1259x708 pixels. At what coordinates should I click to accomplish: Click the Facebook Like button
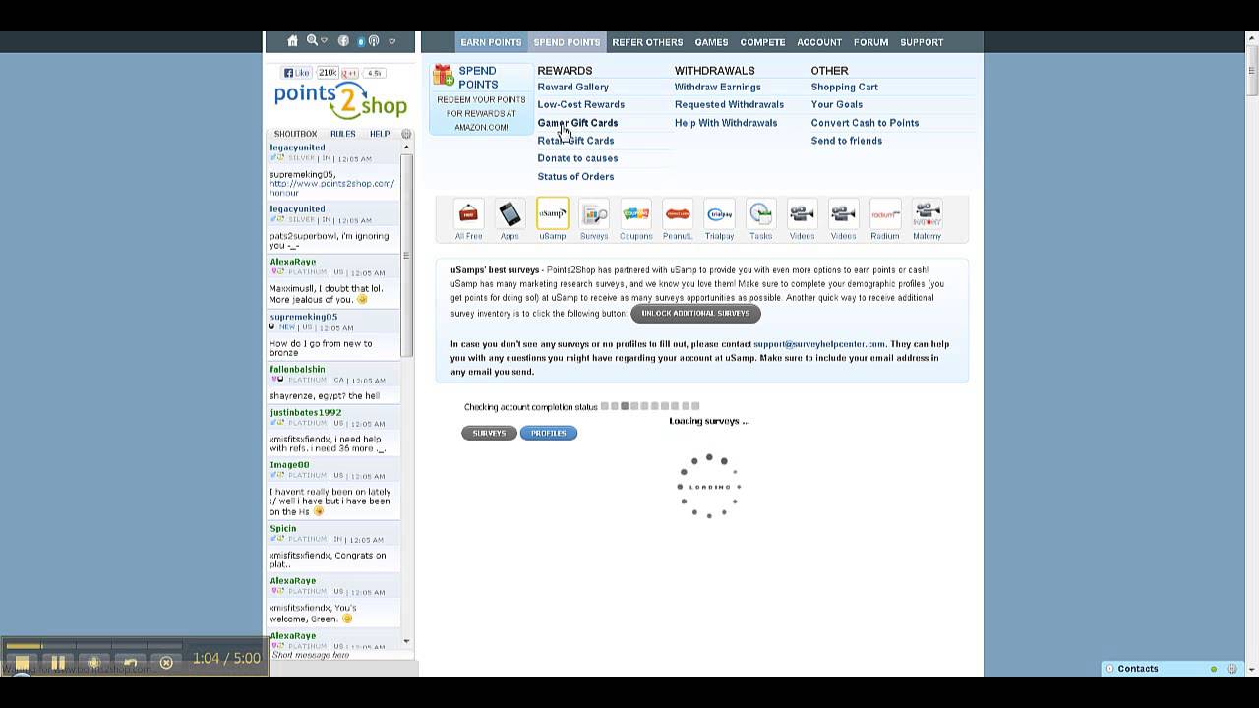pyautogui.click(x=296, y=73)
